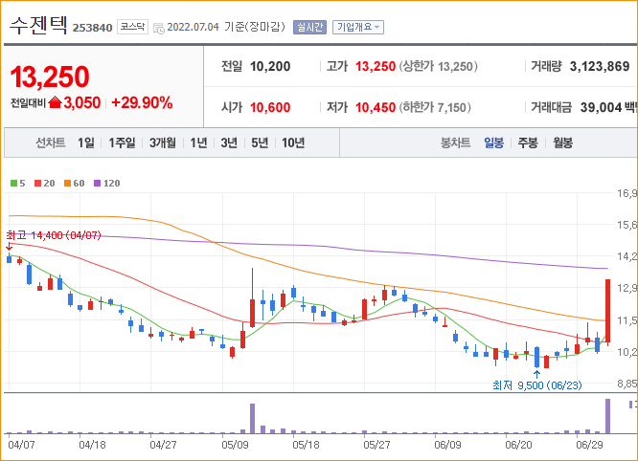
Task: Click the green 5-day moving average swatch
Action: tap(13, 184)
